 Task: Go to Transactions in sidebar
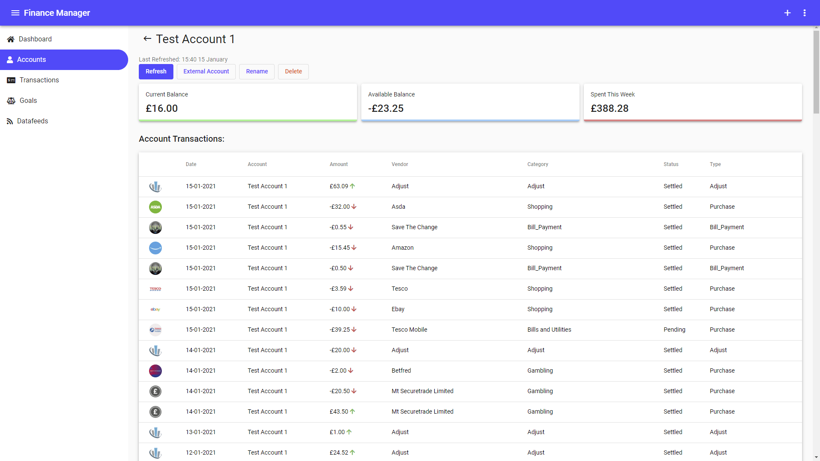[39, 80]
